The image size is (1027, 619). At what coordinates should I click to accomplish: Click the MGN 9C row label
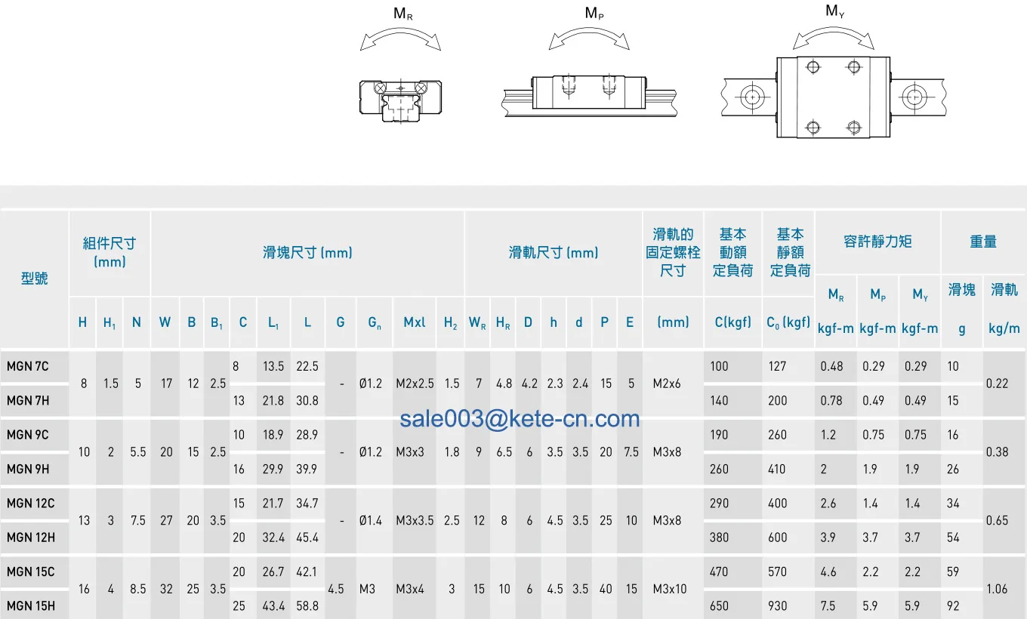28,435
